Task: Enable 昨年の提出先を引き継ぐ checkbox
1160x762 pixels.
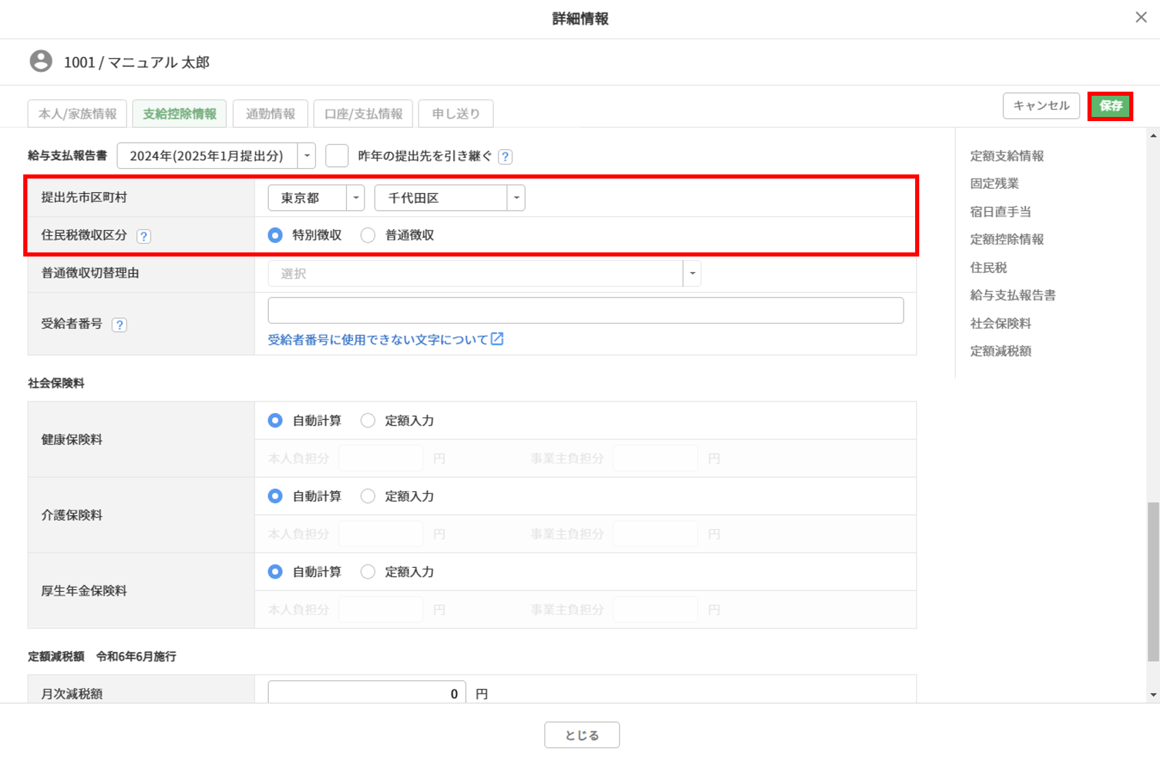Action: (x=337, y=156)
